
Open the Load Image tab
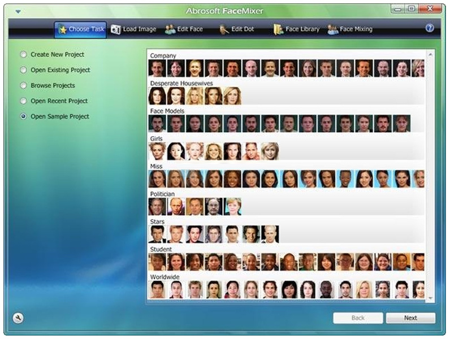pyautogui.click(x=133, y=29)
